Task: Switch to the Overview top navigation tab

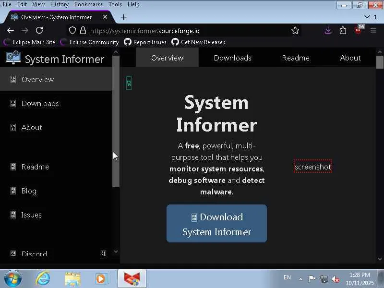Action: [167, 58]
